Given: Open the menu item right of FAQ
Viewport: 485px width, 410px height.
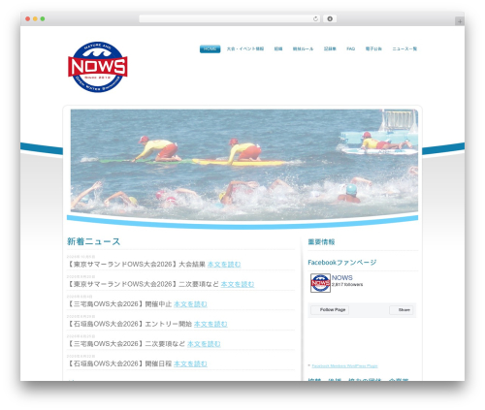Looking at the screenshot, I should click(x=373, y=48).
